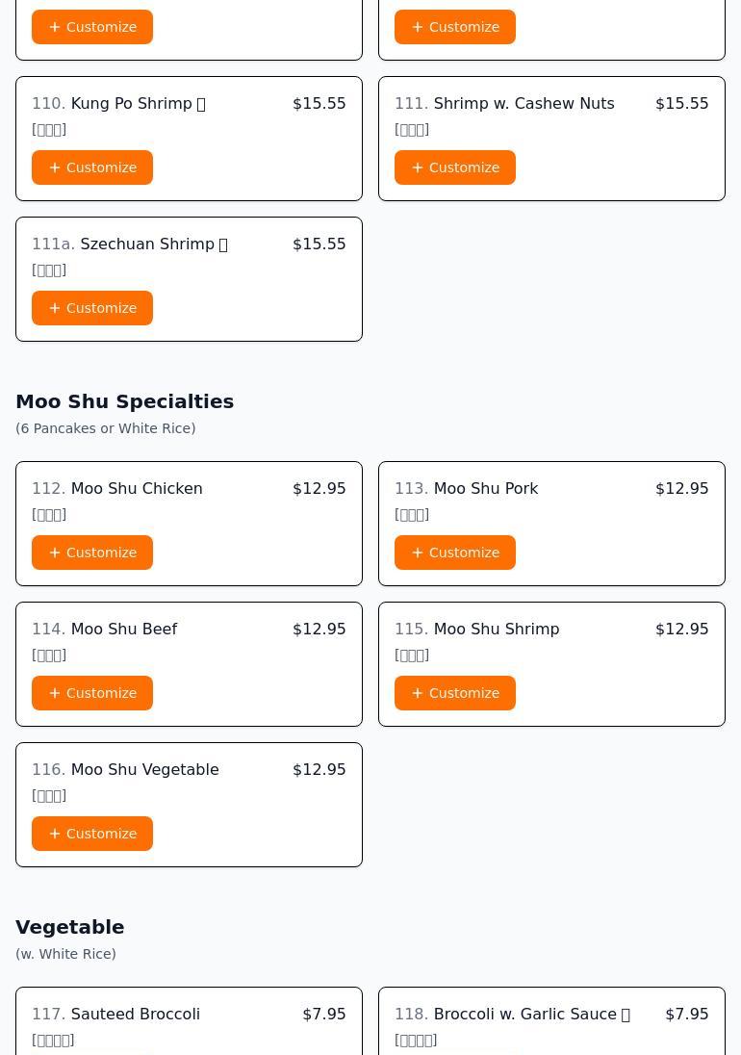The height and width of the screenshot is (1055, 741).
Task: Click the Vegetable section heading
Action: coord(69,927)
